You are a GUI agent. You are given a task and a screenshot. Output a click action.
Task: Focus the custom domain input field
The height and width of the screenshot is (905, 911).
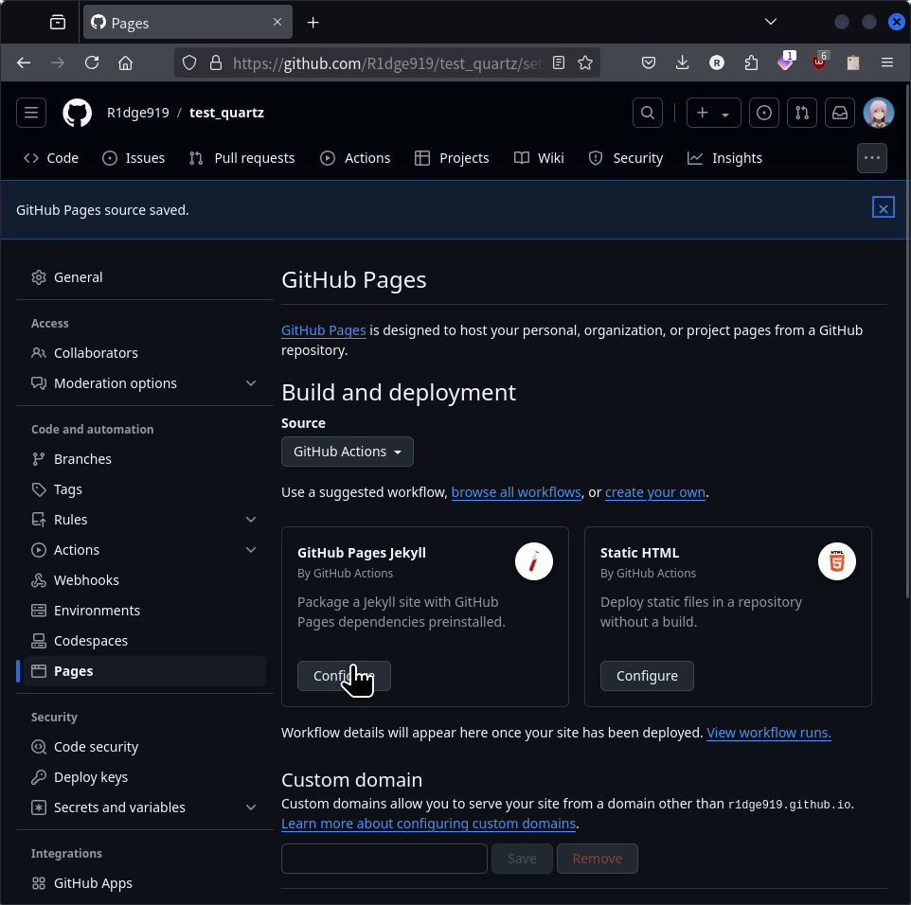coord(384,859)
